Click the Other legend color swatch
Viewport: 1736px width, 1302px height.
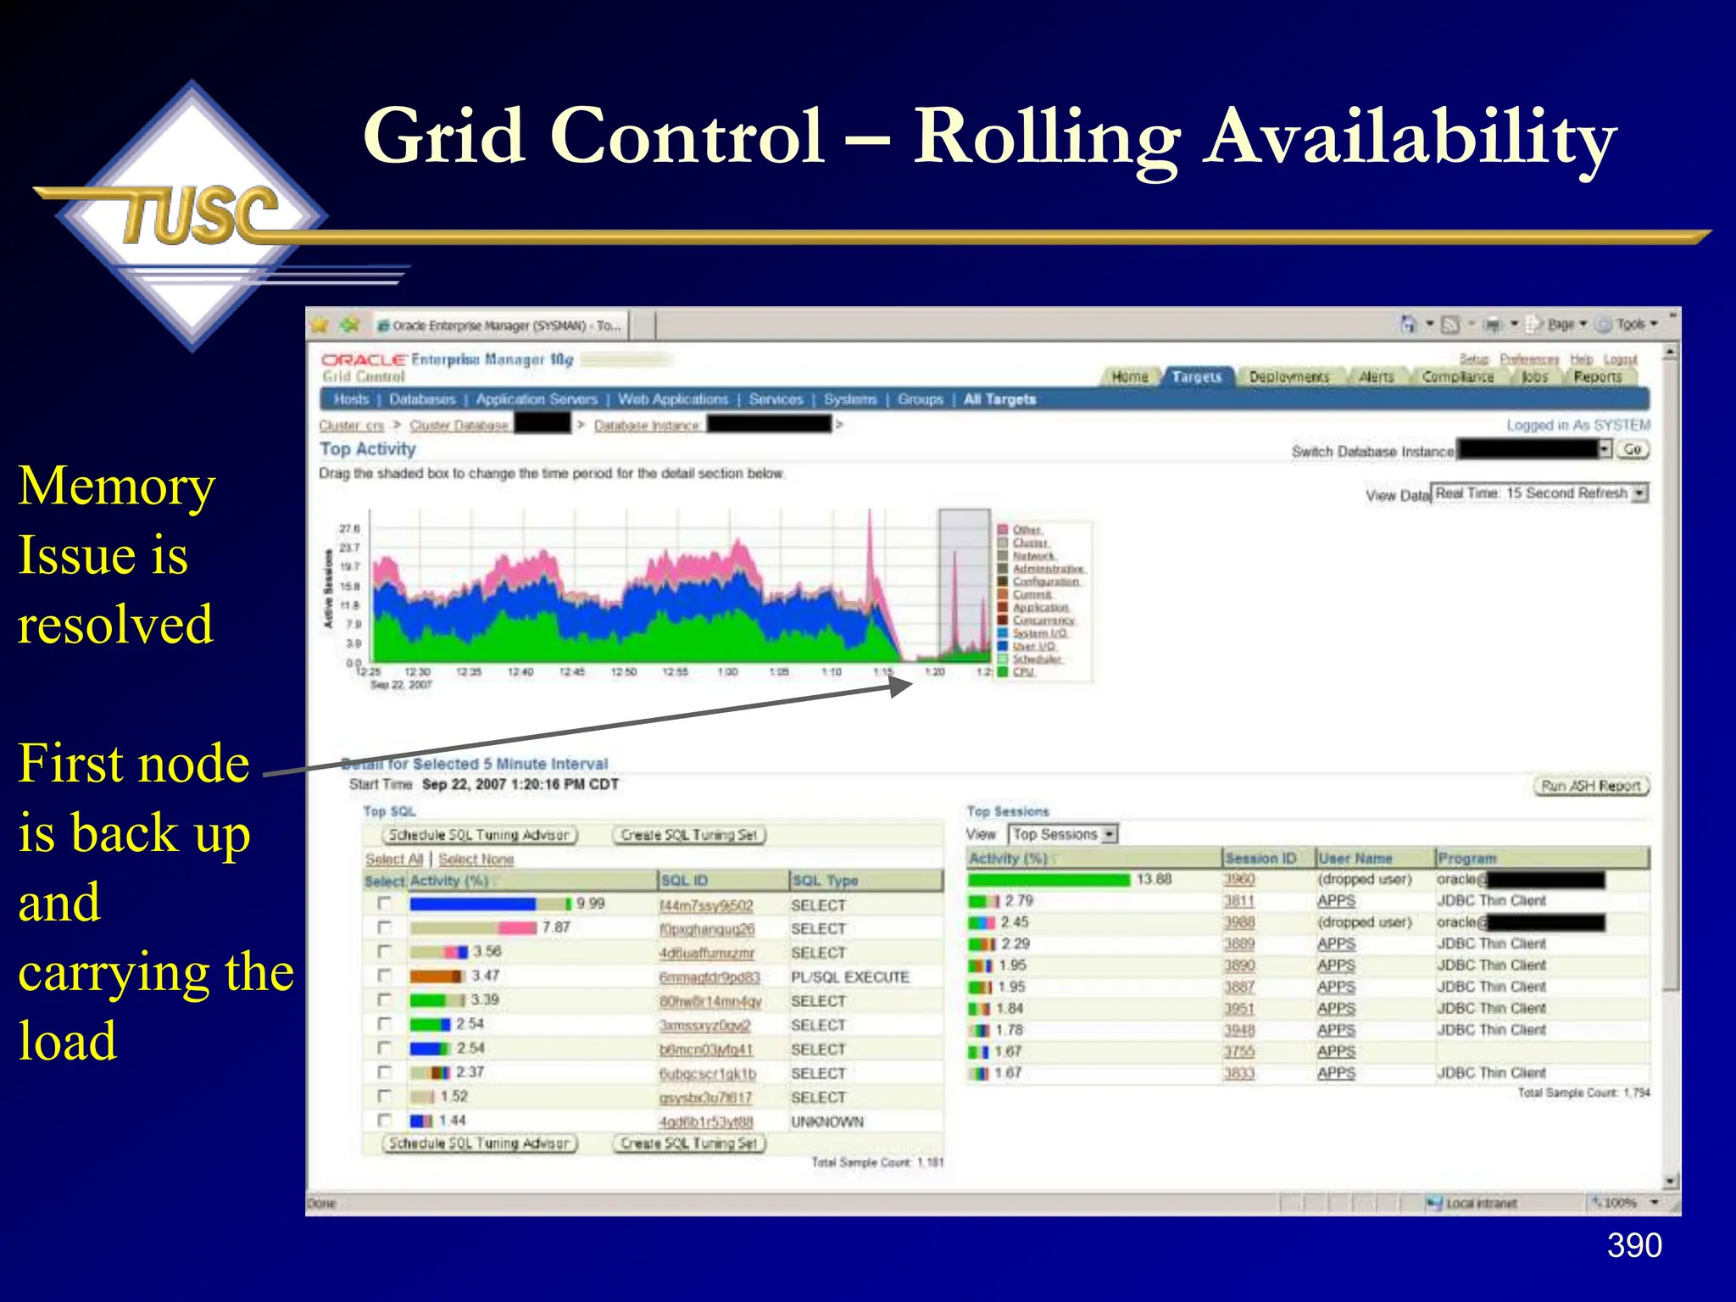[x=1003, y=530]
